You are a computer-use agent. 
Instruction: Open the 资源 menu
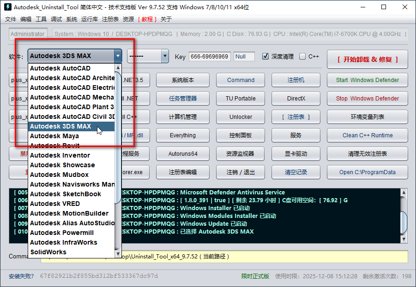[x=128, y=19]
